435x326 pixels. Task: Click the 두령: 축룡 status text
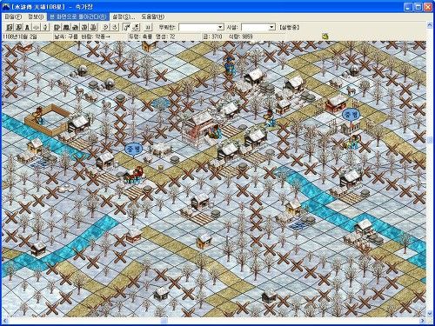(141, 37)
